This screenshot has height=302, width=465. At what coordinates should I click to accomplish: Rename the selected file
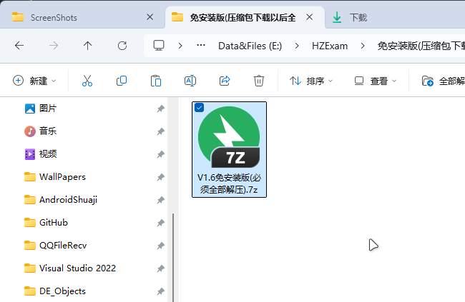190,81
